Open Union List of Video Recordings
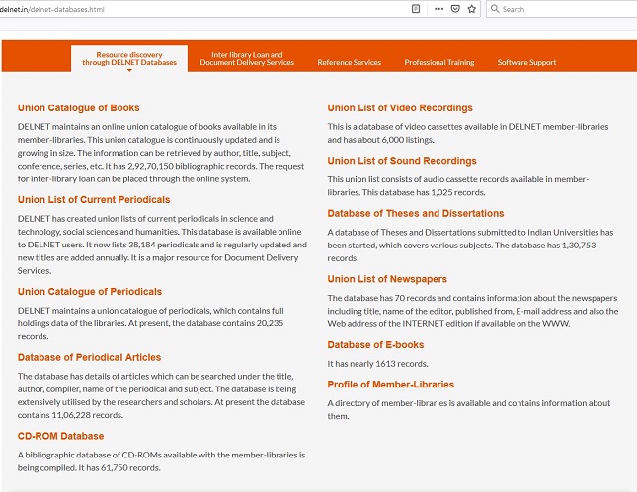The width and height of the screenshot is (637, 492). pyautogui.click(x=400, y=107)
